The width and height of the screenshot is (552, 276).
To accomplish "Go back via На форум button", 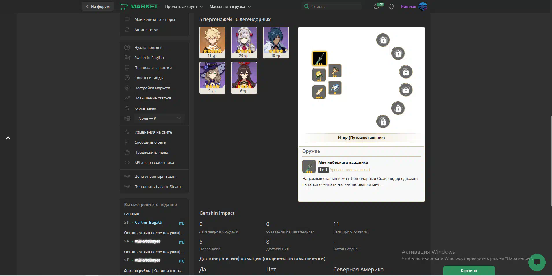I will click(x=98, y=6).
